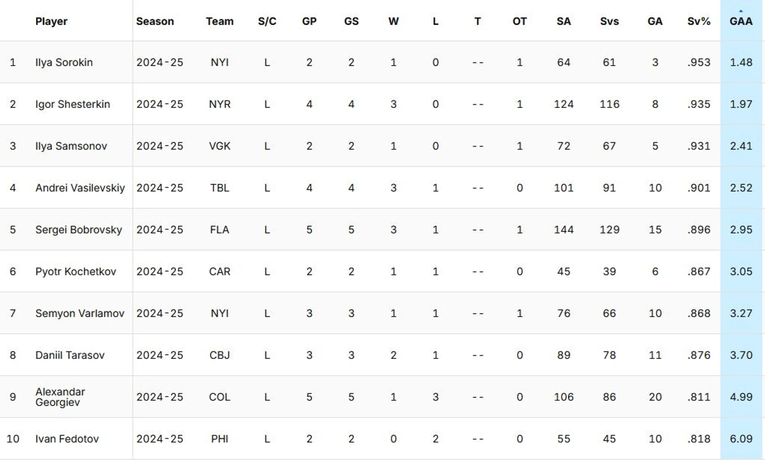Open Andrei Vasilevskiy profile link

click(x=80, y=188)
